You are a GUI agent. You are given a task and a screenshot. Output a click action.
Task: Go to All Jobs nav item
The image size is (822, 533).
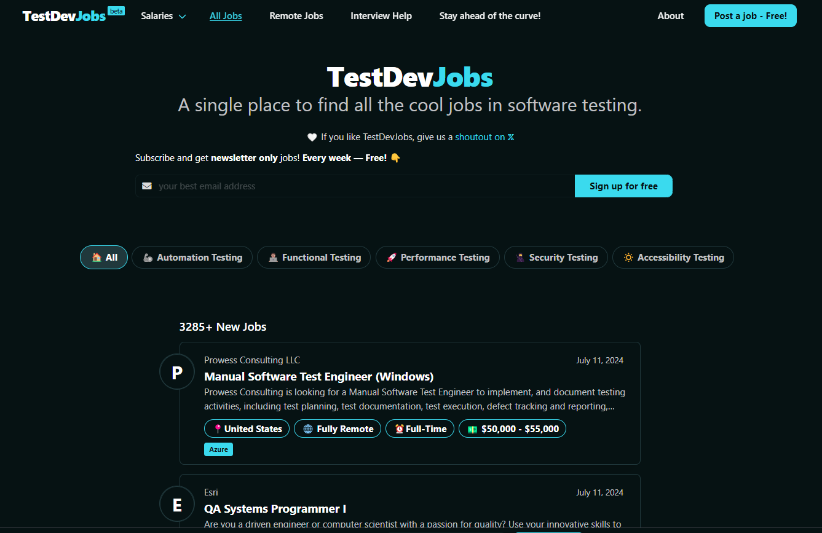pyautogui.click(x=226, y=16)
